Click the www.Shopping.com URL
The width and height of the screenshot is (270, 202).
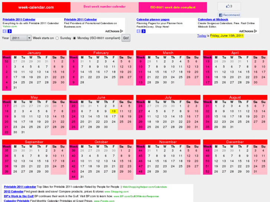(116, 192)
